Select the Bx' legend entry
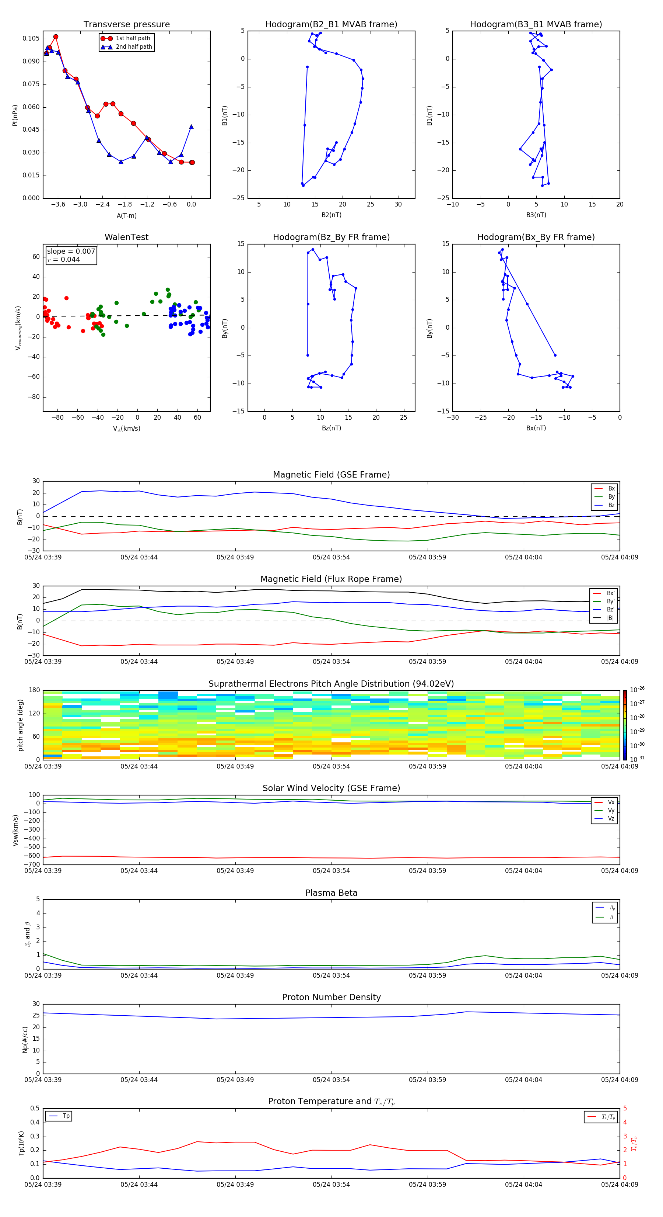Image resolution: width=663 pixels, height=1217 pixels. coord(604,593)
